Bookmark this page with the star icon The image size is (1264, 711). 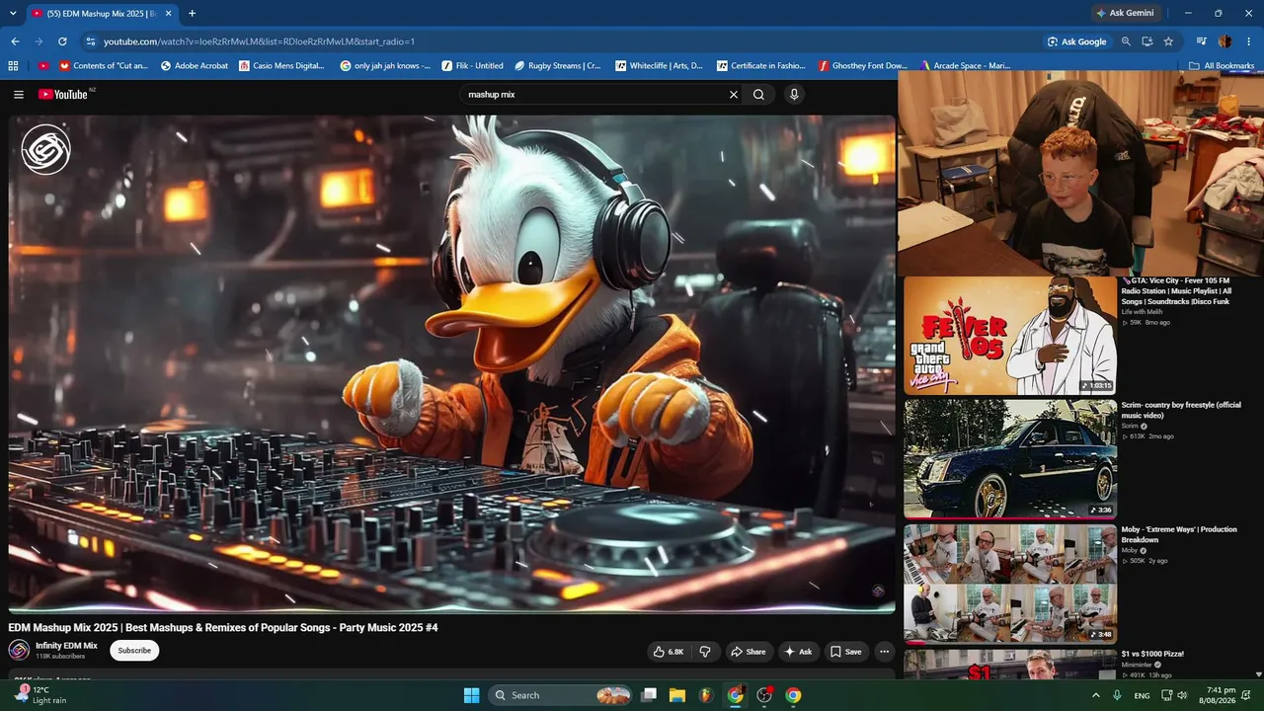[1168, 41]
